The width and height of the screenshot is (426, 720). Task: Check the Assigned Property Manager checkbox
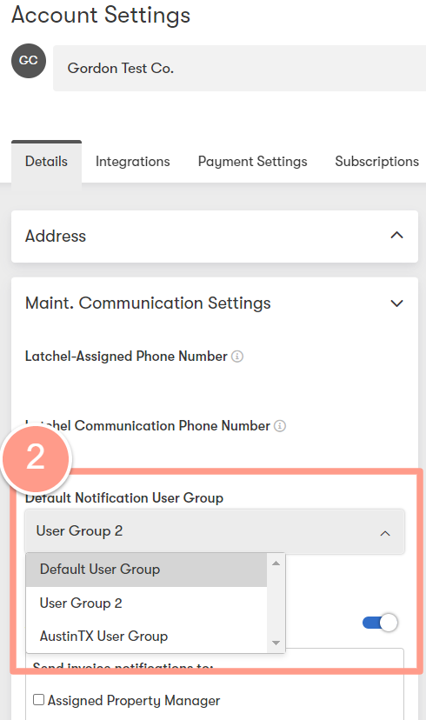tap(39, 699)
